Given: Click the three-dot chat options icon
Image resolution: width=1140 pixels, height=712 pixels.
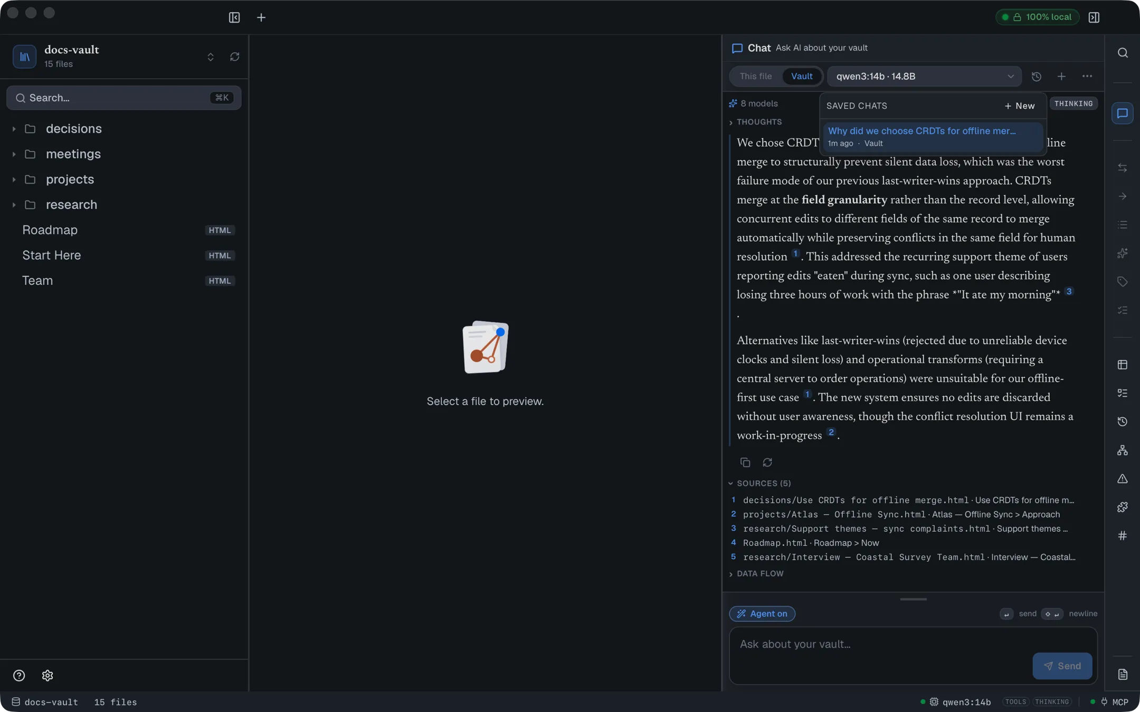Looking at the screenshot, I should coord(1087,76).
